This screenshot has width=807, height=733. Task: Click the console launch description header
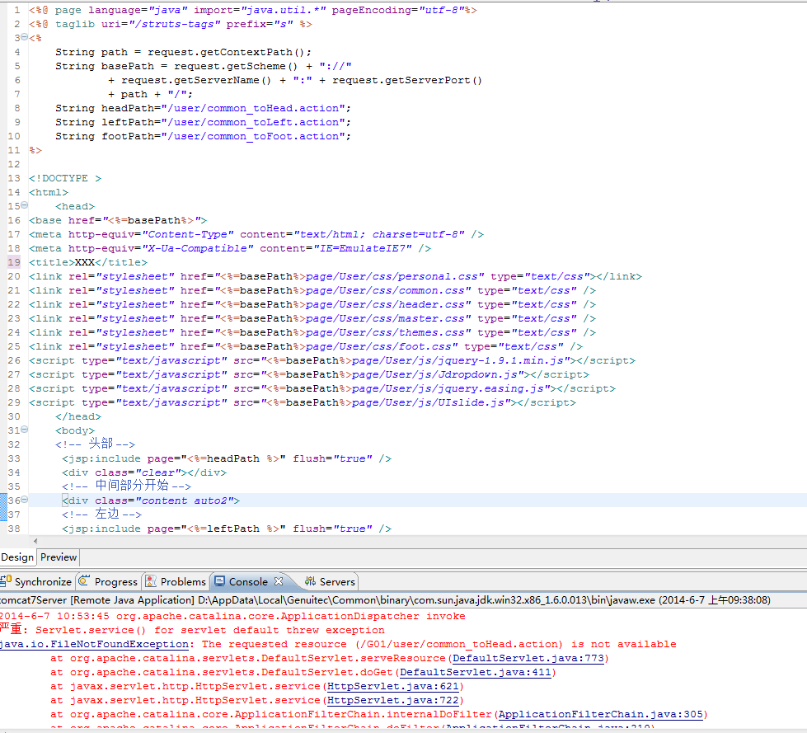pyautogui.click(x=385, y=600)
